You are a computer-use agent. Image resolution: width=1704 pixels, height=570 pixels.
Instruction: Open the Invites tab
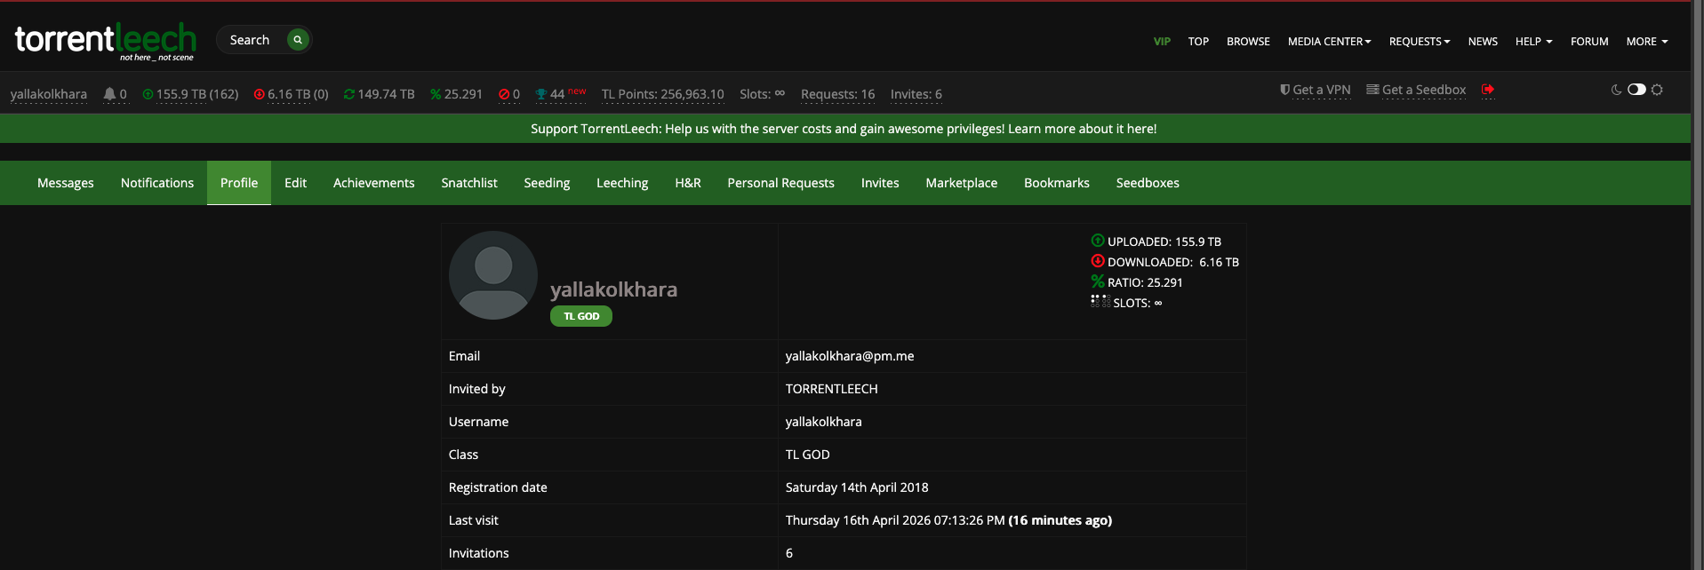(x=880, y=183)
